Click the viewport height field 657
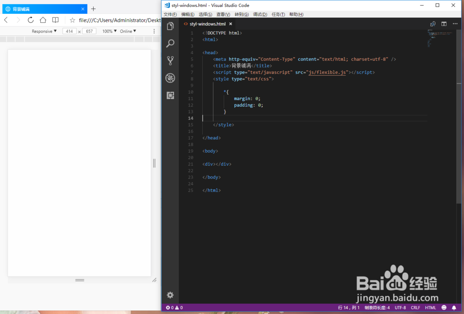Viewport: 464px width, 314px height. click(90, 32)
